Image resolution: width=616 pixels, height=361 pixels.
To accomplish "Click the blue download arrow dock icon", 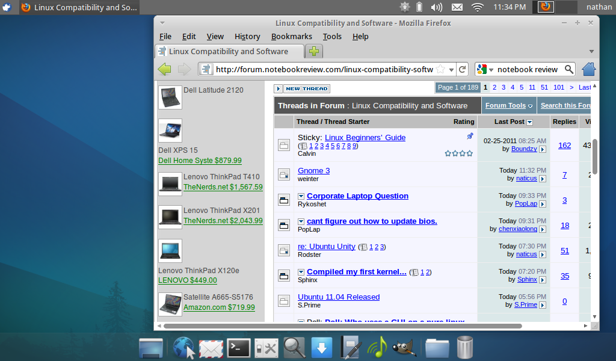I will pyautogui.click(x=321, y=348).
